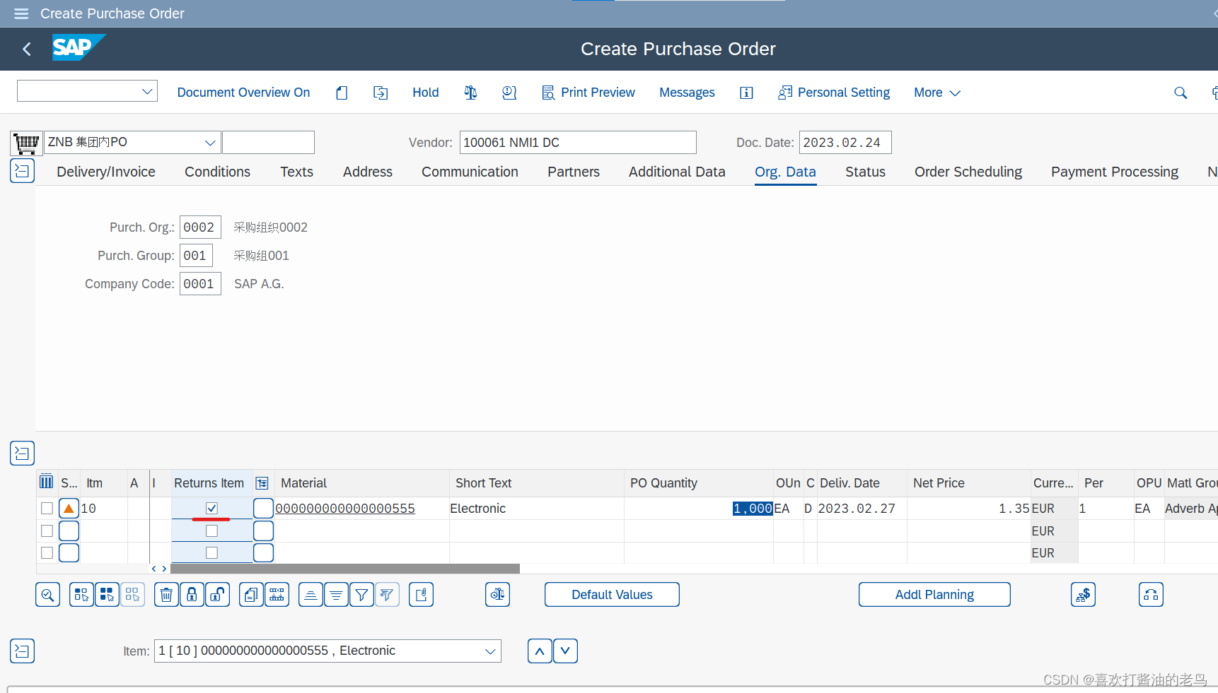
Task: Click the Lock item icon
Action: pos(192,594)
